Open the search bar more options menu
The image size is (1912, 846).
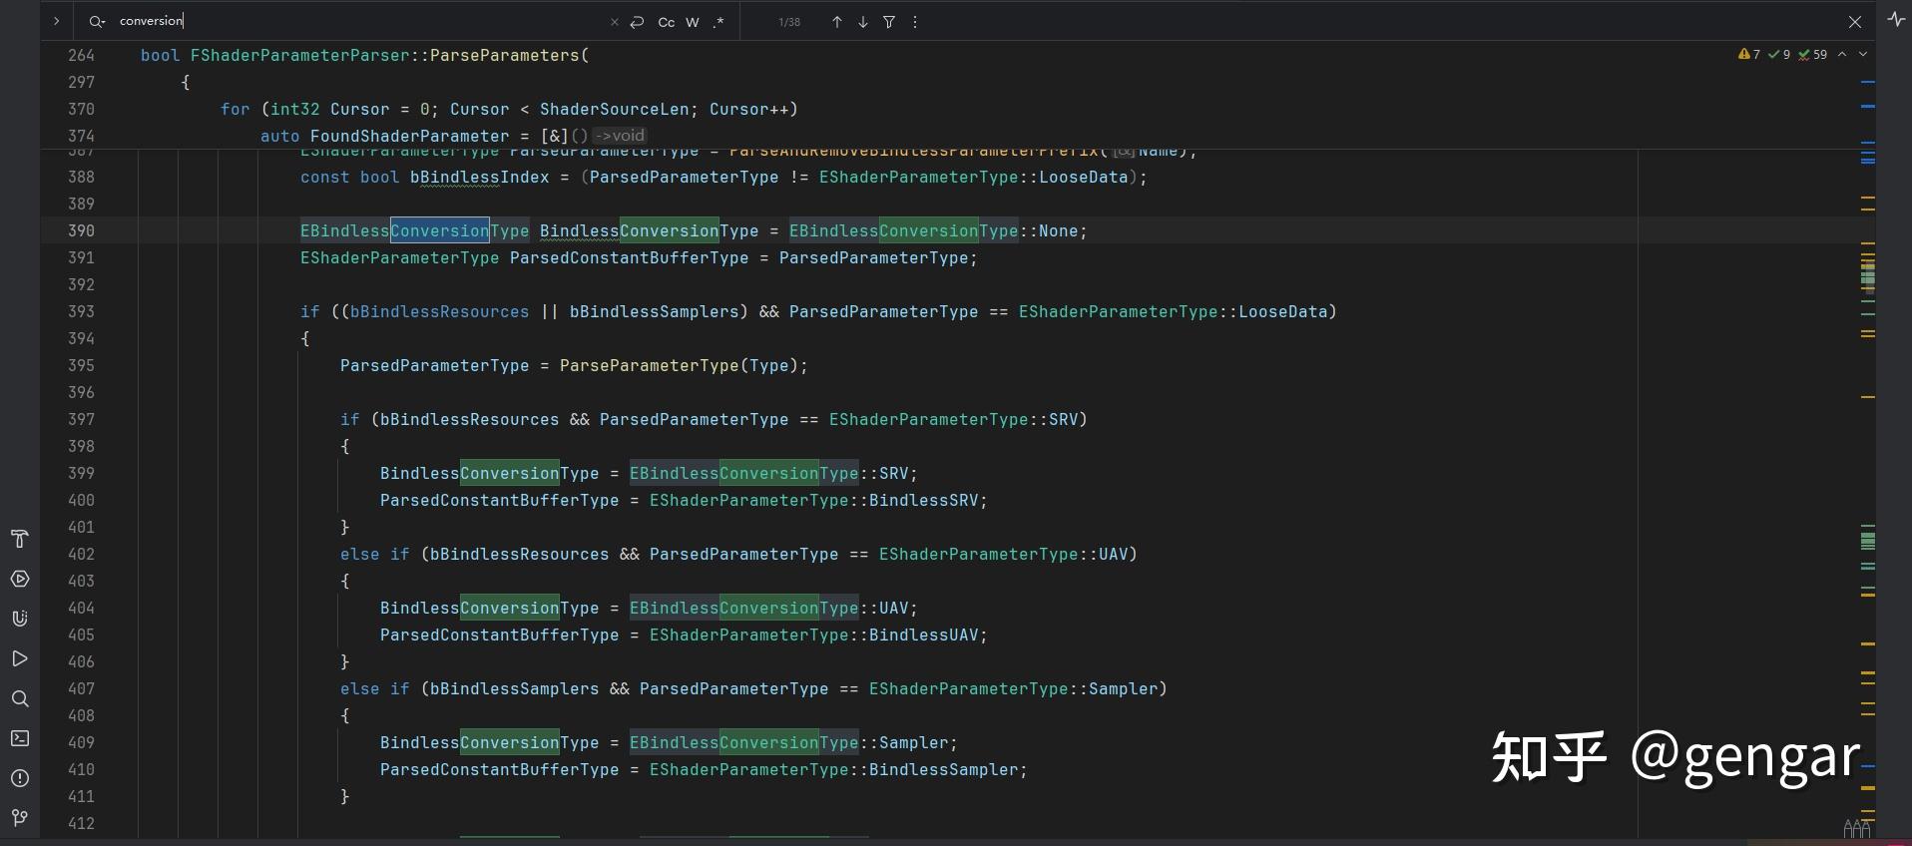(x=915, y=22)
